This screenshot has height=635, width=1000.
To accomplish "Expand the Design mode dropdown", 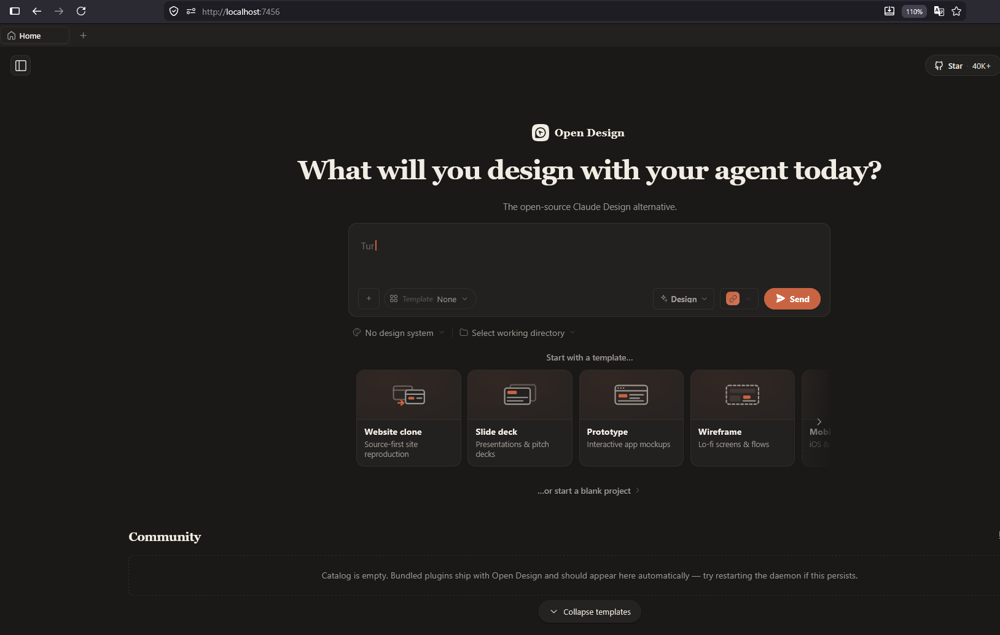I will click(x=684, y=299).
